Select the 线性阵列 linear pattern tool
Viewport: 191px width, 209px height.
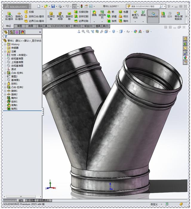102,15
